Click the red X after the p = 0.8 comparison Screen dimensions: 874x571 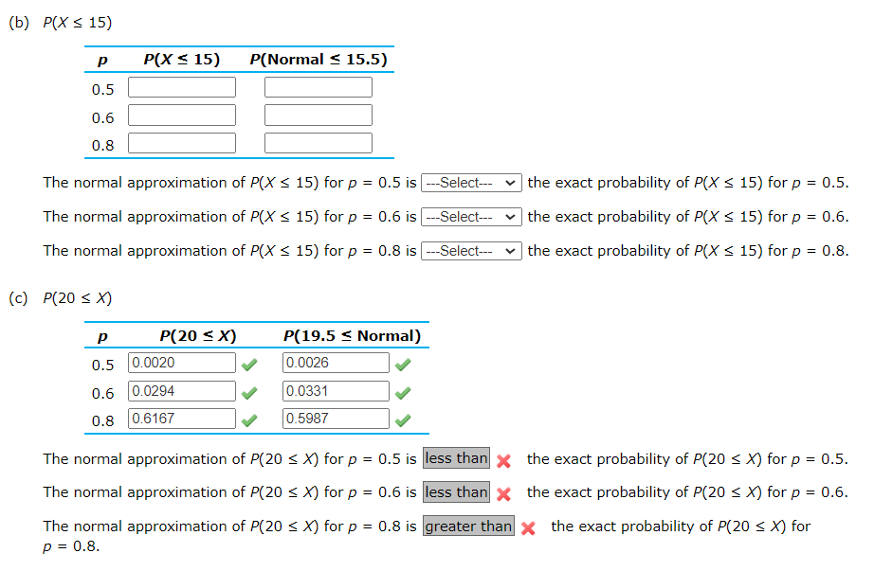click(529, 526)
